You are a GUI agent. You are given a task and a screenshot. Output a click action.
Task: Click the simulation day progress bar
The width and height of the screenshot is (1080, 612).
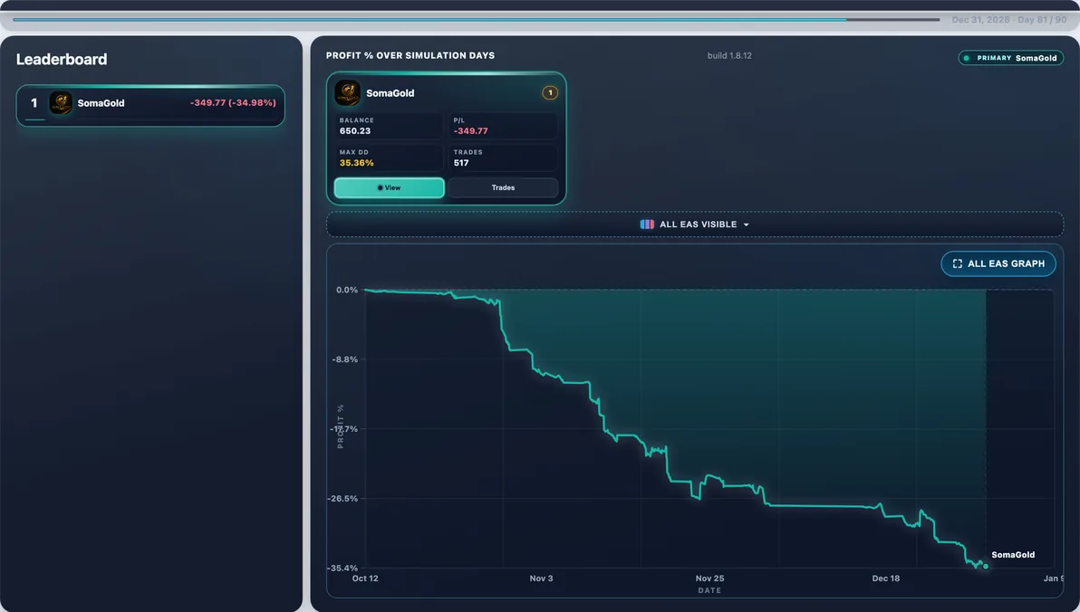click(x=476, y=19)
